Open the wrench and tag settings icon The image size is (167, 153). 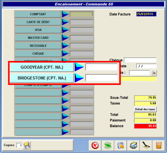click(121, 145)
